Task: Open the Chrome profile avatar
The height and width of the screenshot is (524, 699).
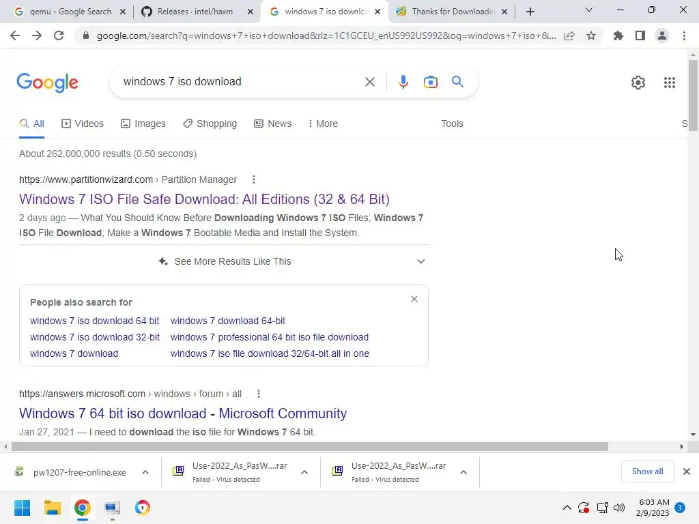Action: click(x=662, y=35)
